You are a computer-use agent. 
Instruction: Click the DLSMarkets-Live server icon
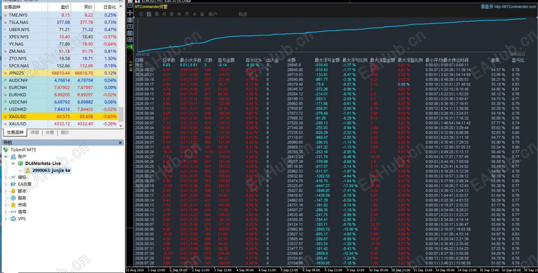[x=20, y=163]
